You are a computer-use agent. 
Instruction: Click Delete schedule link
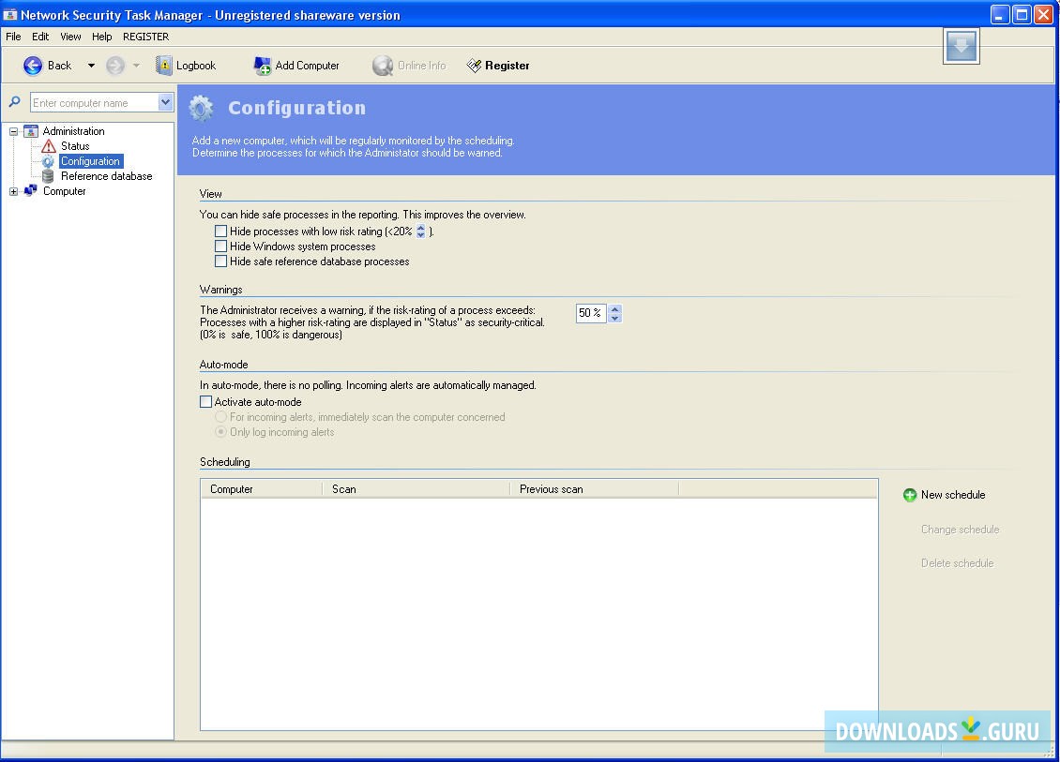tap(957, 563)
